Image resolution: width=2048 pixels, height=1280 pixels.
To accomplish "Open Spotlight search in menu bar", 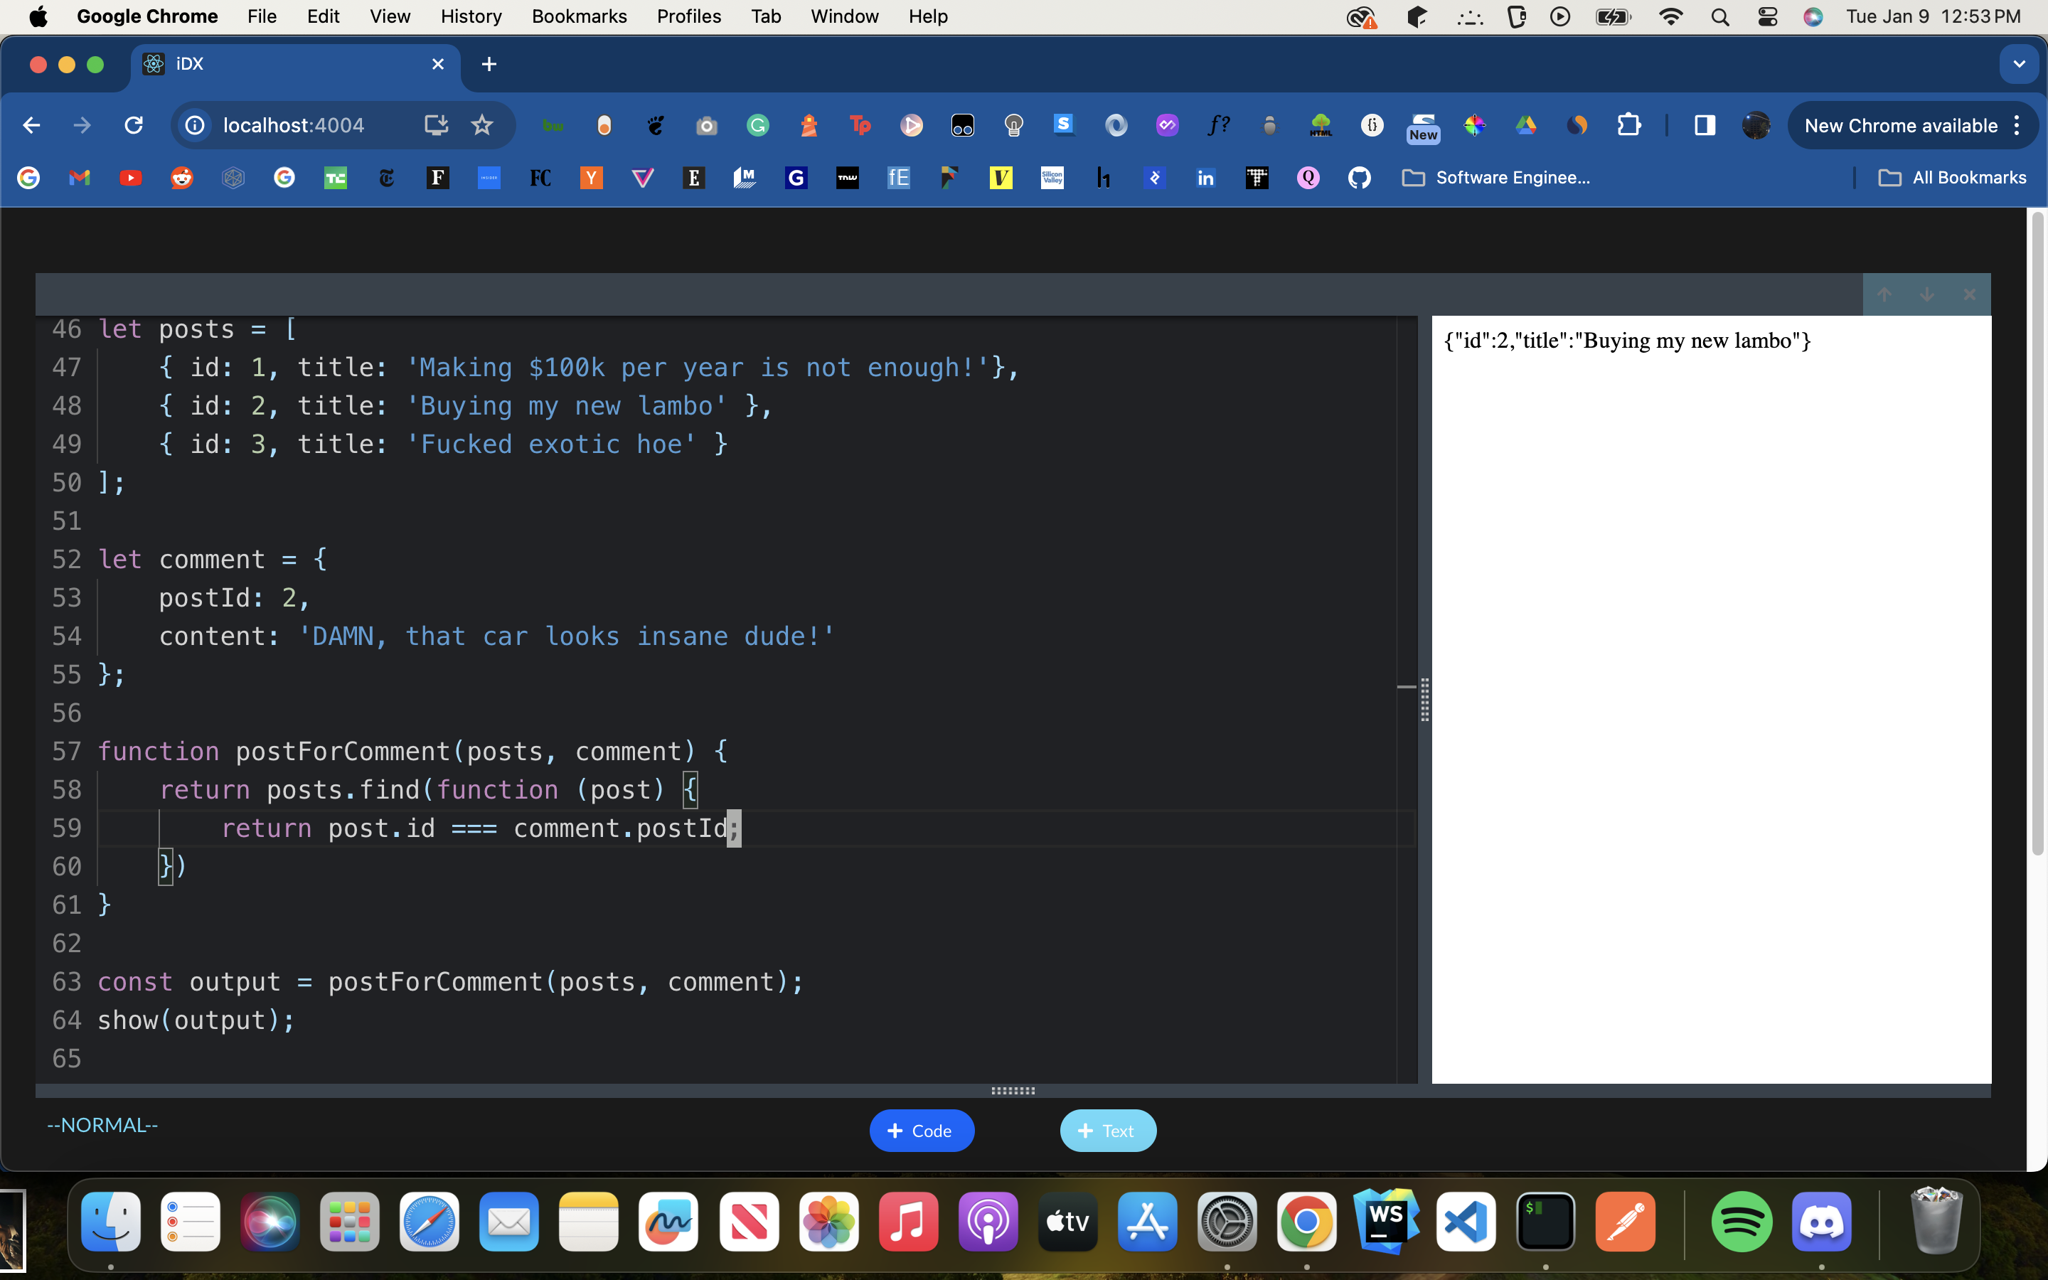I will pyautogui.click(x=1719, y=17).
